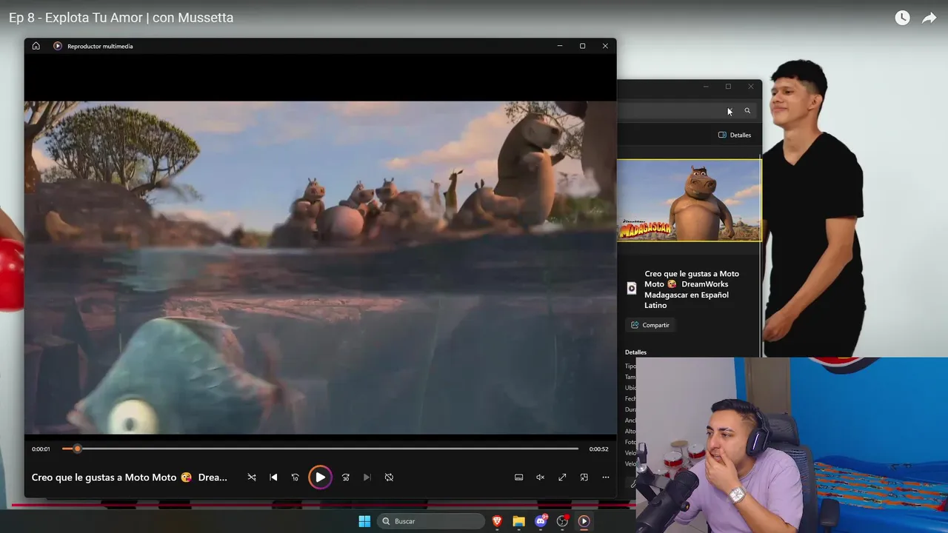The image size is (948, 533).
Task: Switch to the mini player view
Action: click(x=584, y=477)
